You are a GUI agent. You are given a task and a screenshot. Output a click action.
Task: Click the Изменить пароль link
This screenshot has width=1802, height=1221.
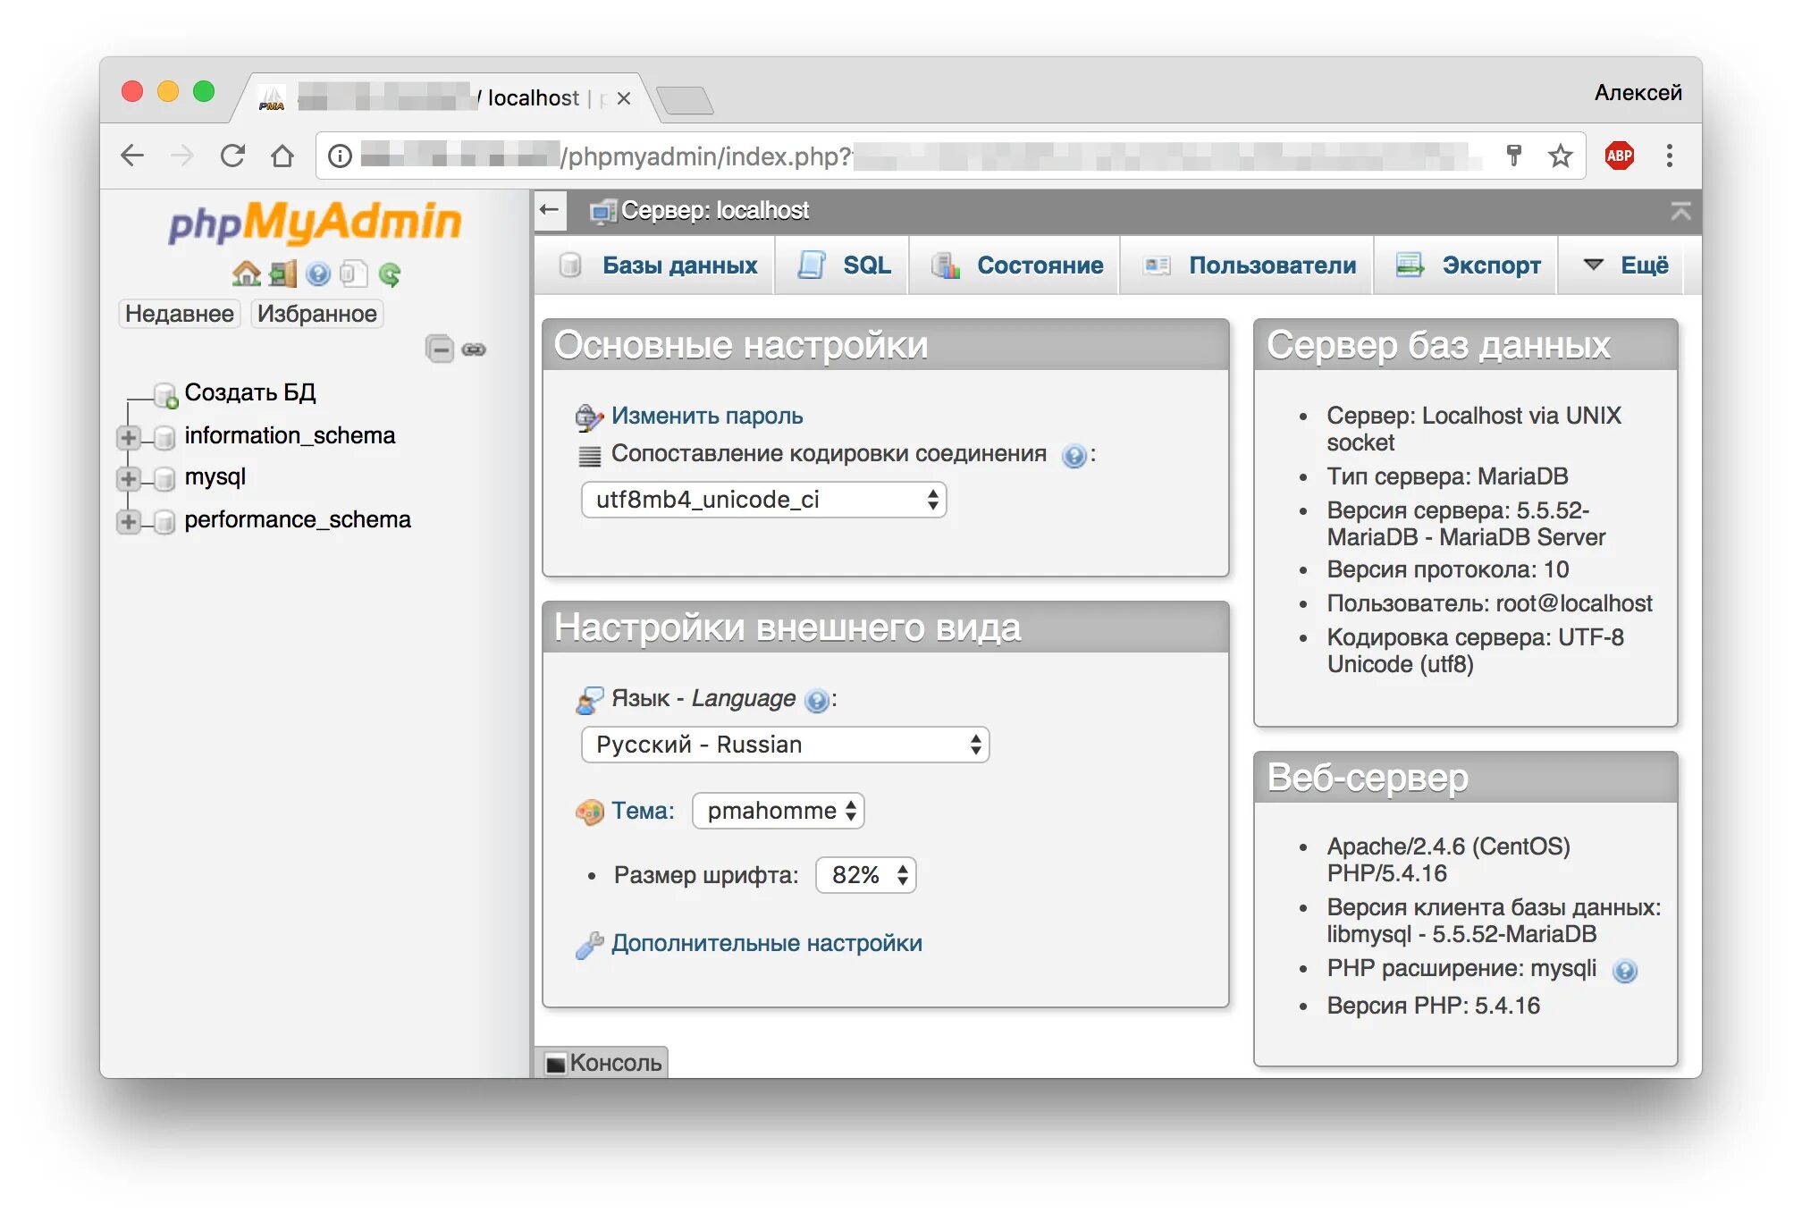[706, 416]
